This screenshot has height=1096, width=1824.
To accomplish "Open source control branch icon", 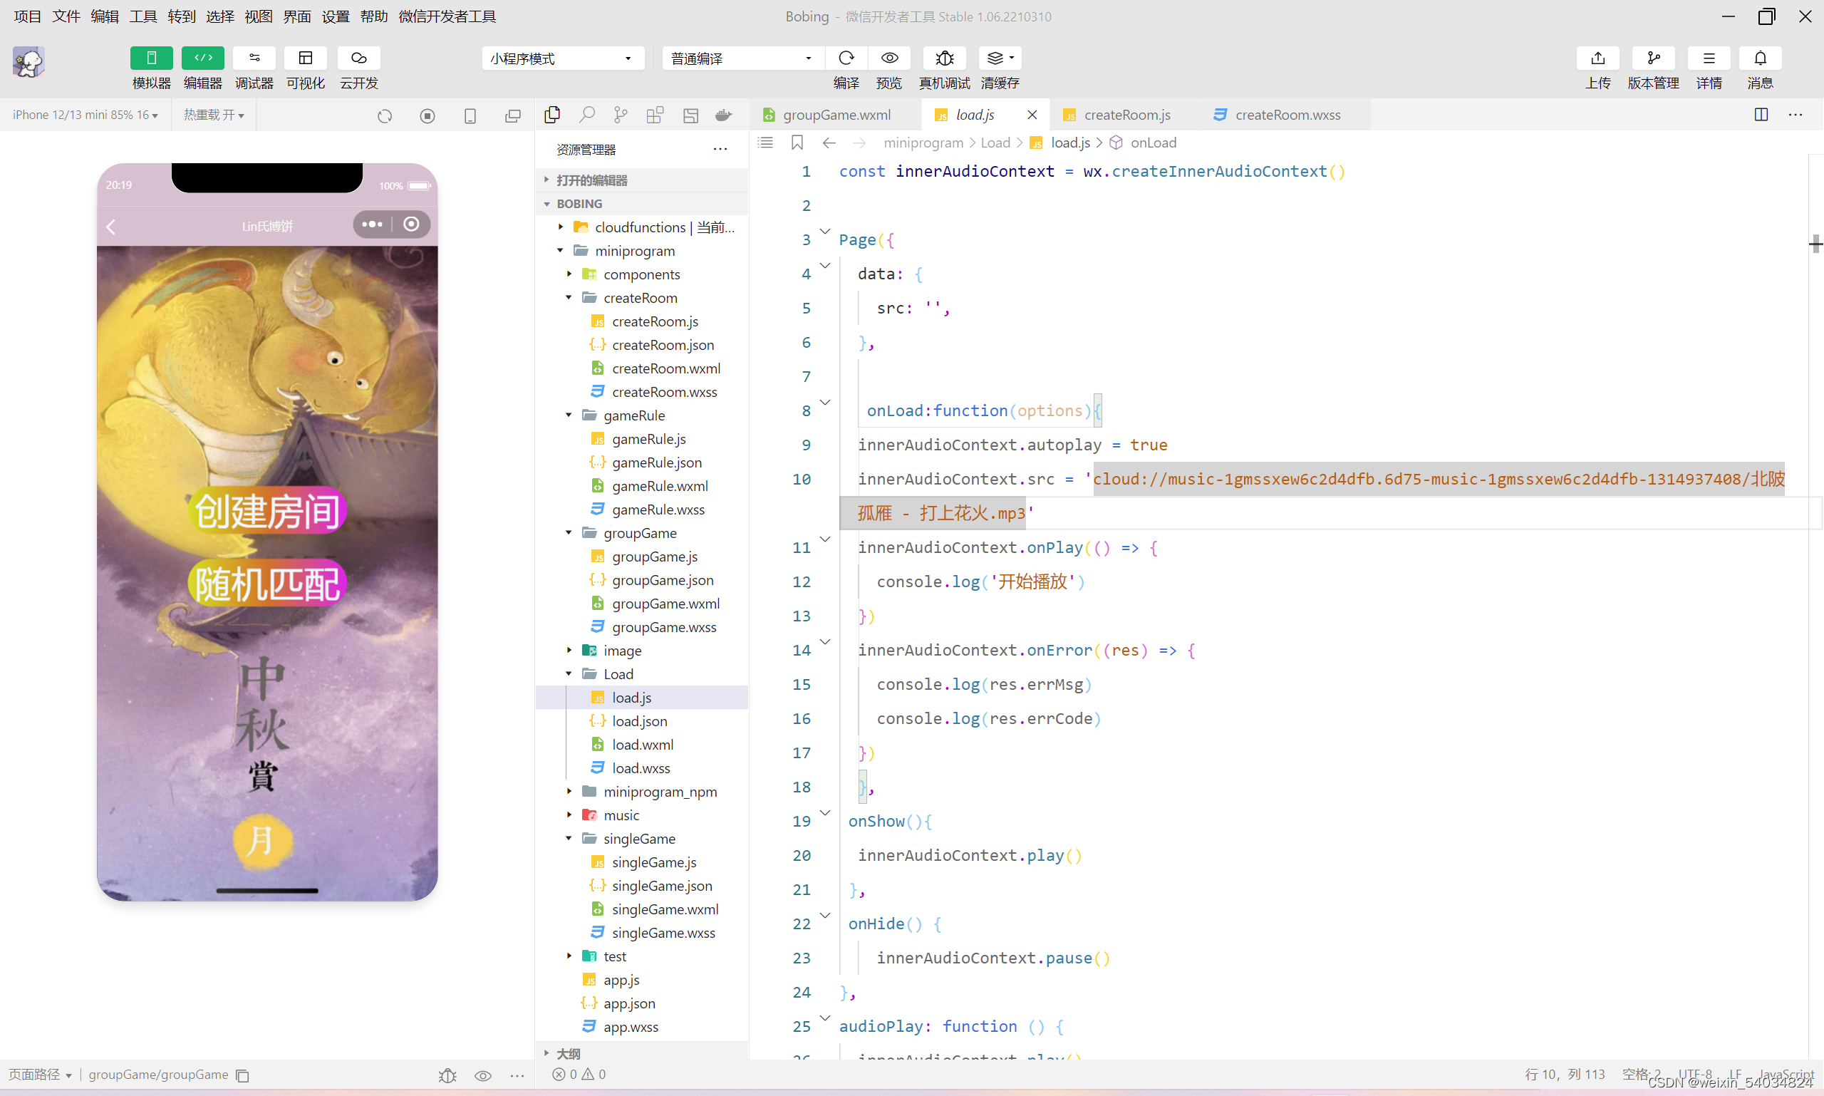I will point(621,115).
